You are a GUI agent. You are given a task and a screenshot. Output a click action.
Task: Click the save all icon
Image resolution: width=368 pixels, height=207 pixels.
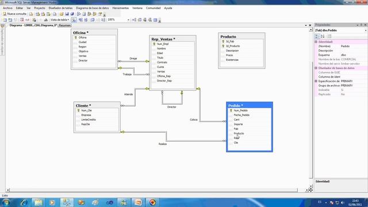(x=72, y=14)
